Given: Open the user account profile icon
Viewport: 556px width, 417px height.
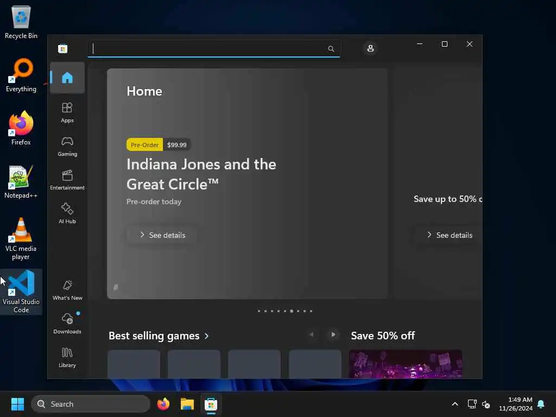Looking at the screenshot, I should pyautogui.click(x=370, y=48).
